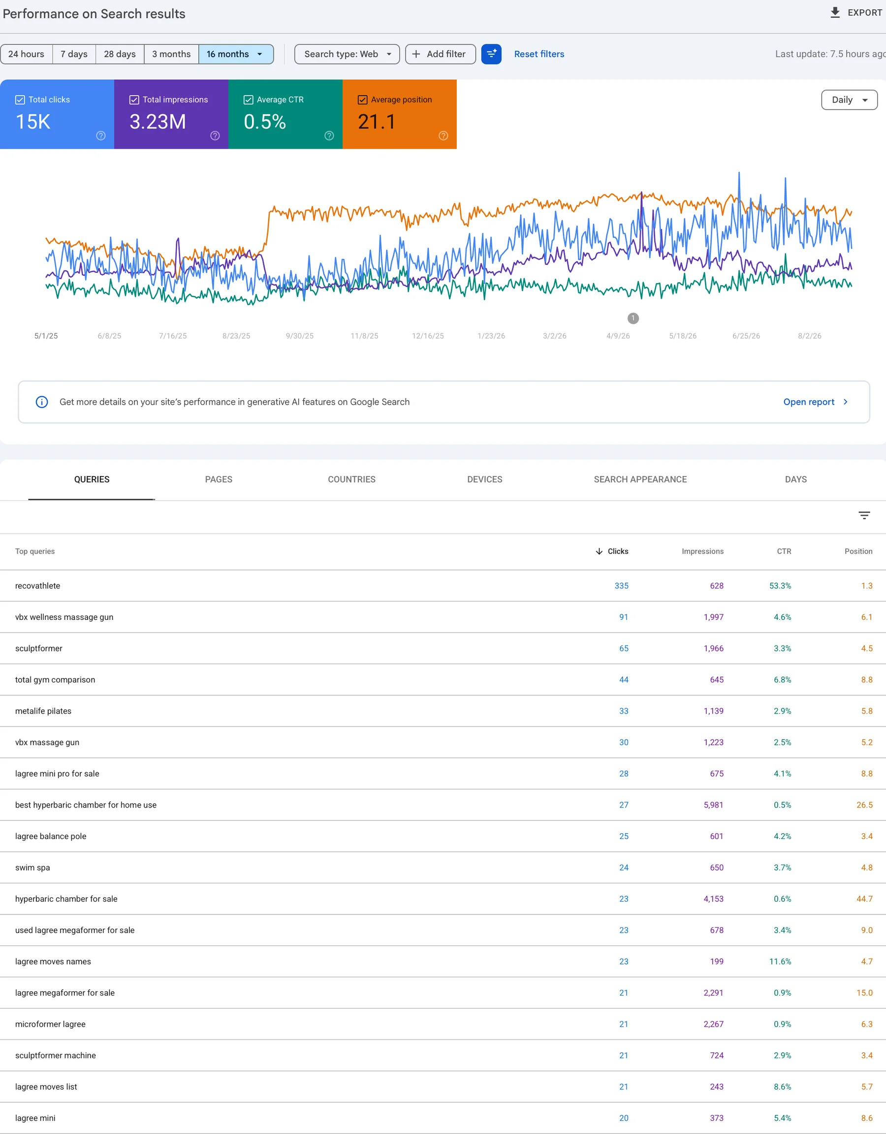Click the sort arrow beside Clicks header
The image size is (886, 1134).
[x=599, y=551]
